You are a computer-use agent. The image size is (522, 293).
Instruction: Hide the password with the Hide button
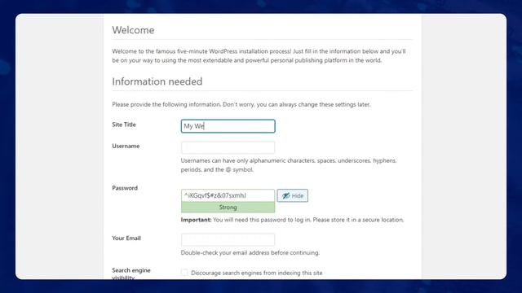pyautogui.click(x=292, y=195)
